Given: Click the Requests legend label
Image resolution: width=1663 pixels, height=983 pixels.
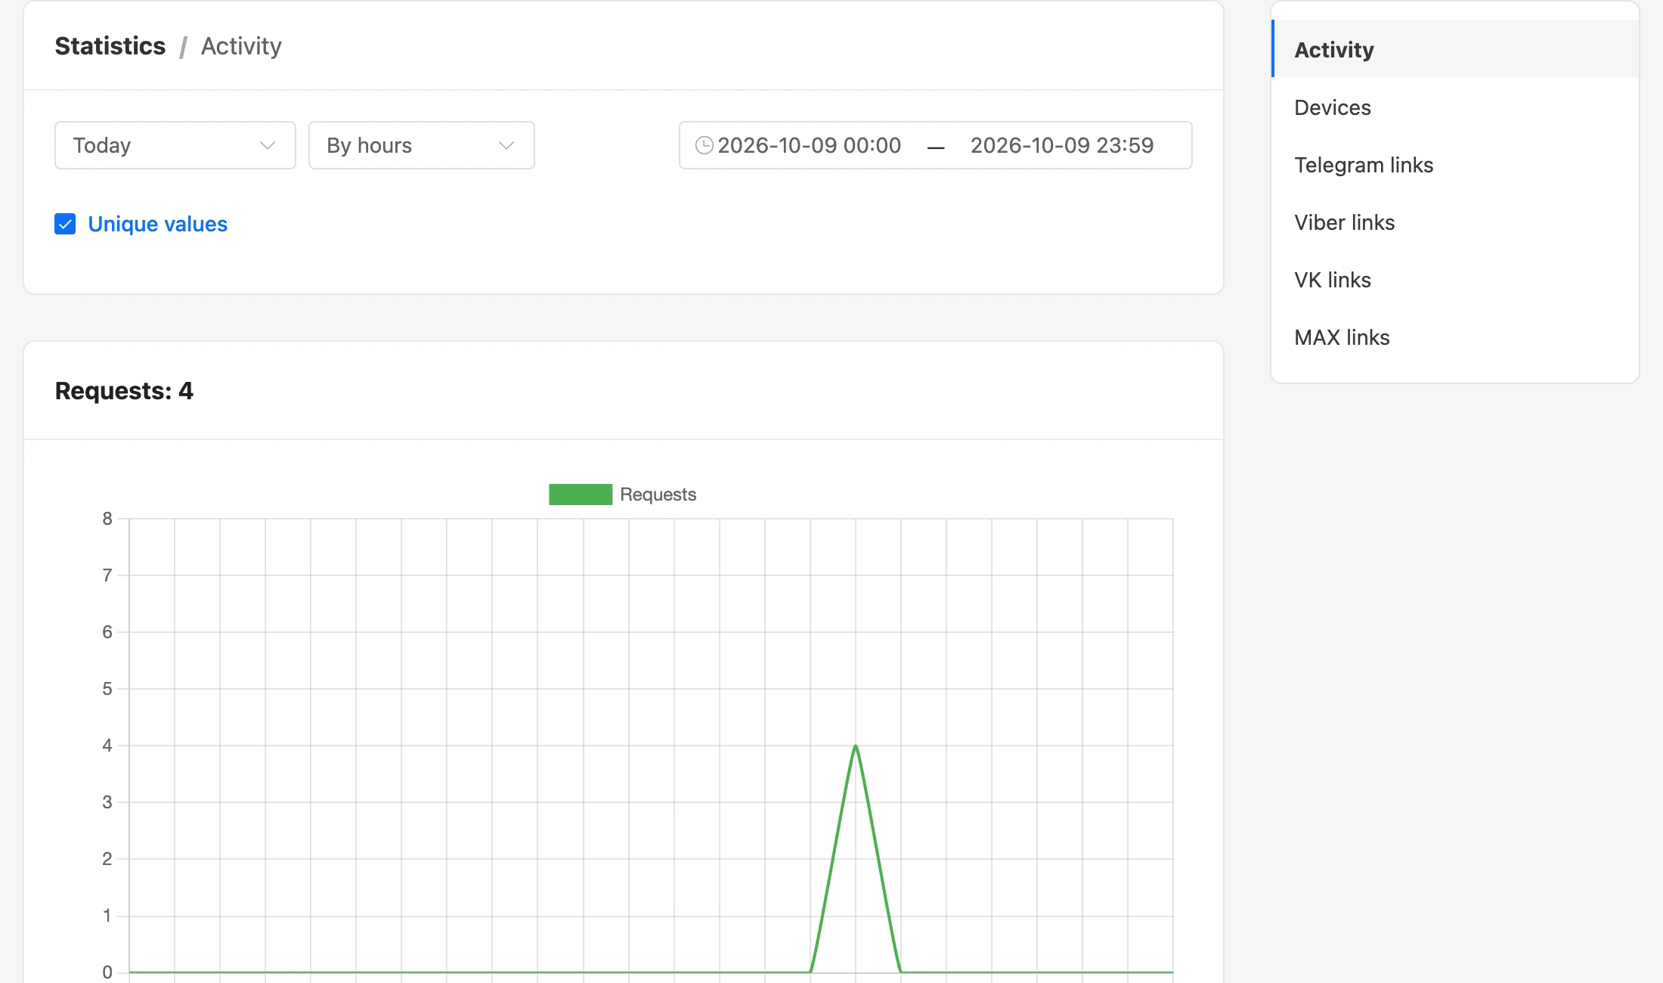Looking at the screenshot, I should pos(658,495).
